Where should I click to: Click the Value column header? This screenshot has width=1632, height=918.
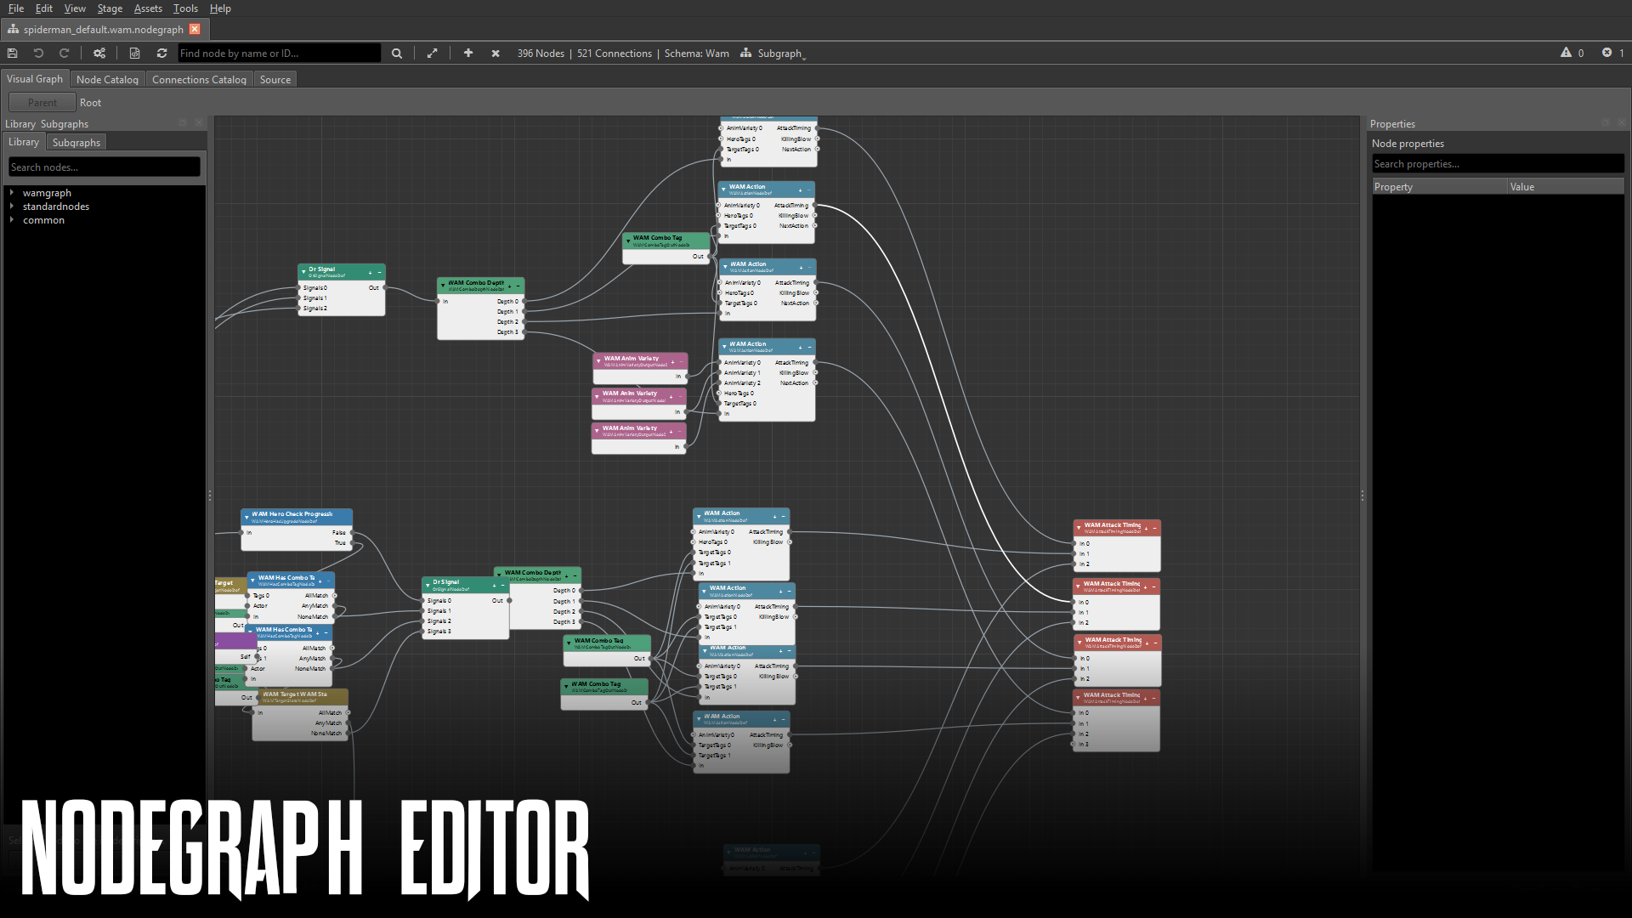pyautogui.click(x=1566, y=187)
